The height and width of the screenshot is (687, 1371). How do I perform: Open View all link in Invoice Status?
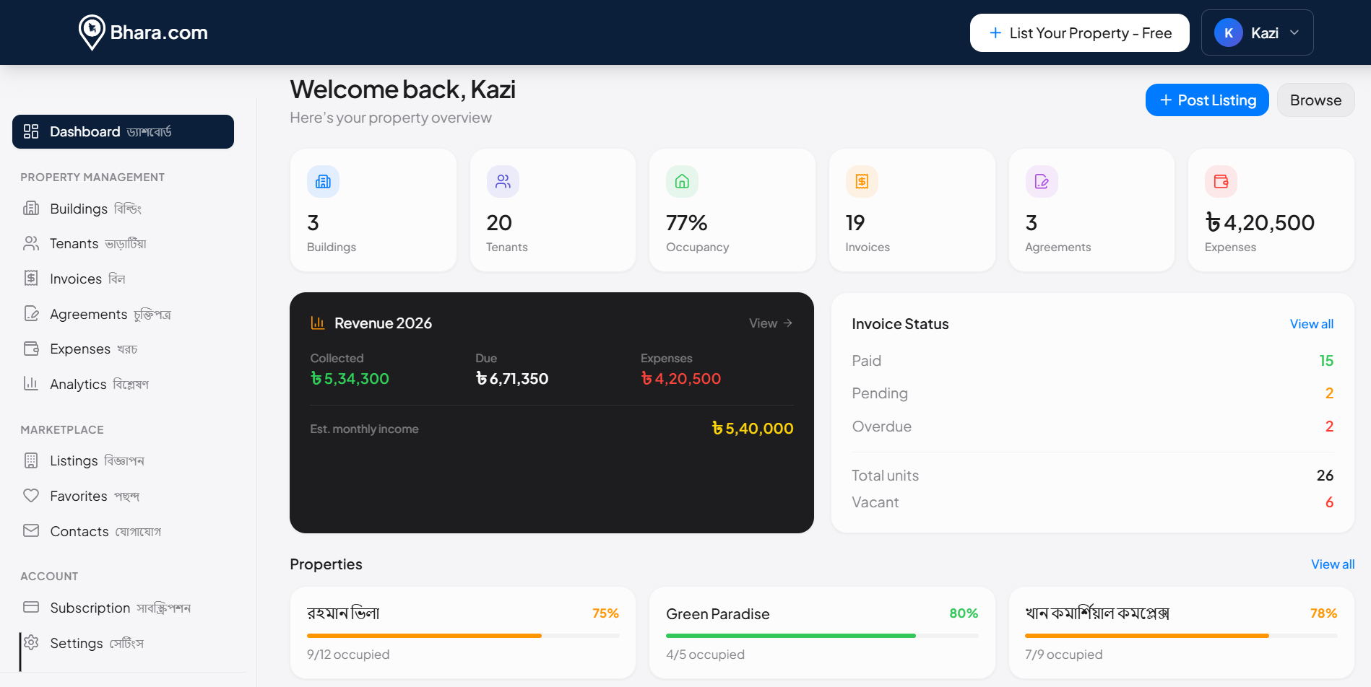click(1311, 324)
